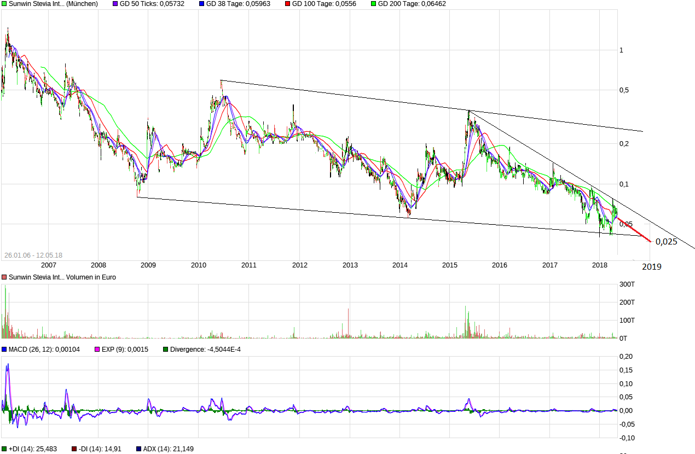Select the 2015 year label on time axis

450,265
